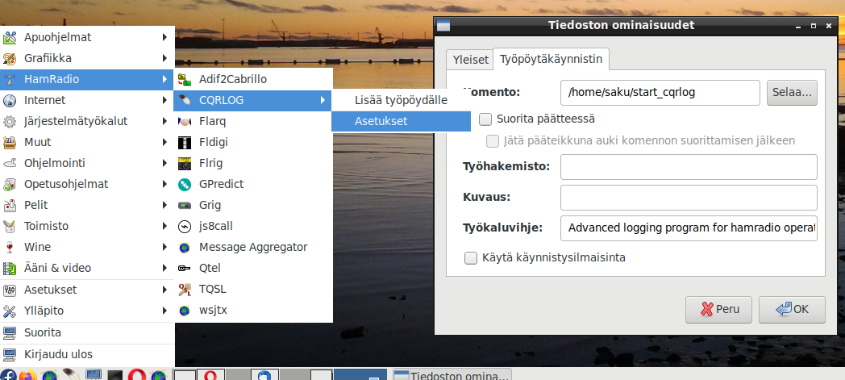The height and width of the screenshot is (380, 845).
Task: Select the Suorita (Run) menu entry
Action: [x=87, y=332]
